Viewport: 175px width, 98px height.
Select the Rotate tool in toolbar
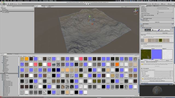[x=6, y=4]
